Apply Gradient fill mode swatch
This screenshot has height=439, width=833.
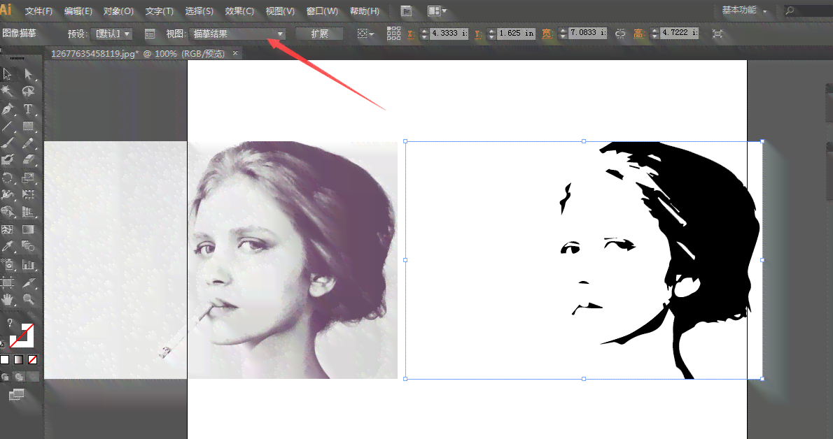pos(19,359)
